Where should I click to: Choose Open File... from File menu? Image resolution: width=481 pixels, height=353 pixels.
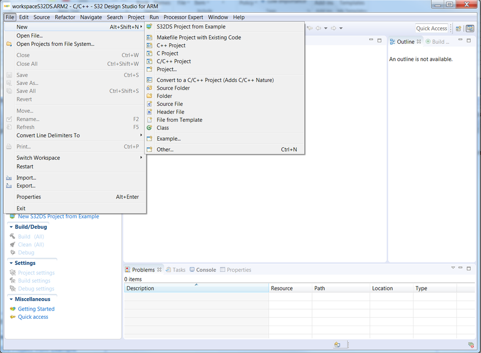75,36
